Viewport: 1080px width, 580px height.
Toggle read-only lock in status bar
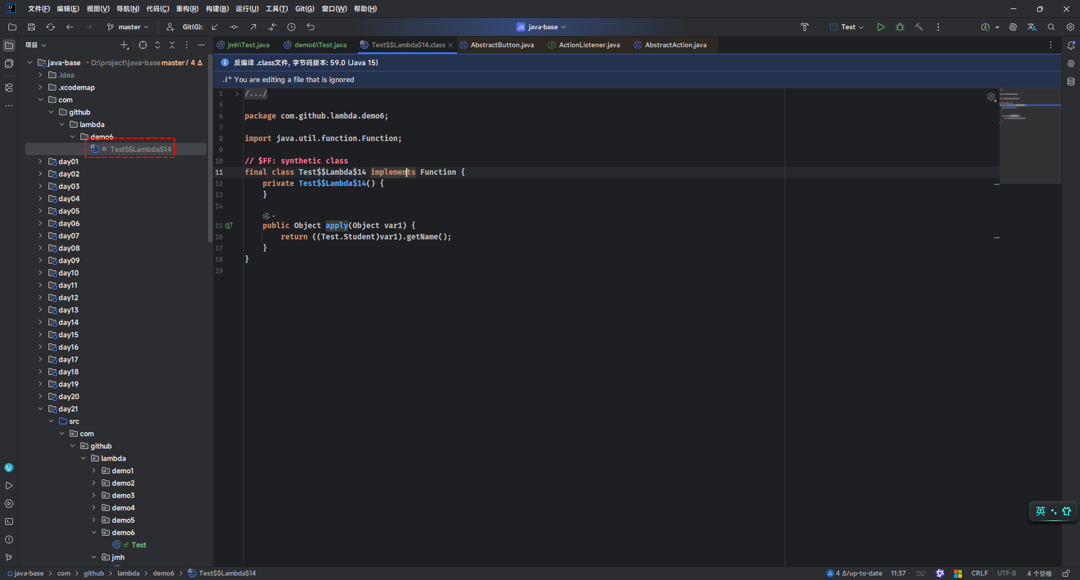(1066, 573)
